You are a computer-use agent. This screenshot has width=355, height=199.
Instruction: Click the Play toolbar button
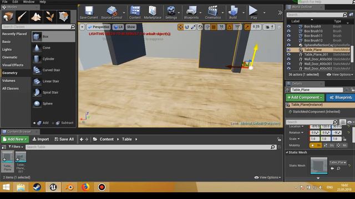(x=253, y=13)
